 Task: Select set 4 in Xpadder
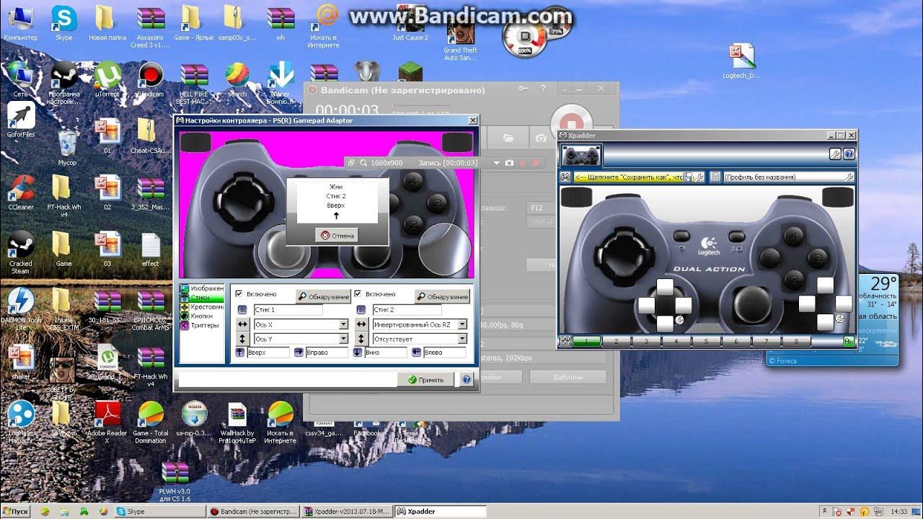(x=676, y=342)
